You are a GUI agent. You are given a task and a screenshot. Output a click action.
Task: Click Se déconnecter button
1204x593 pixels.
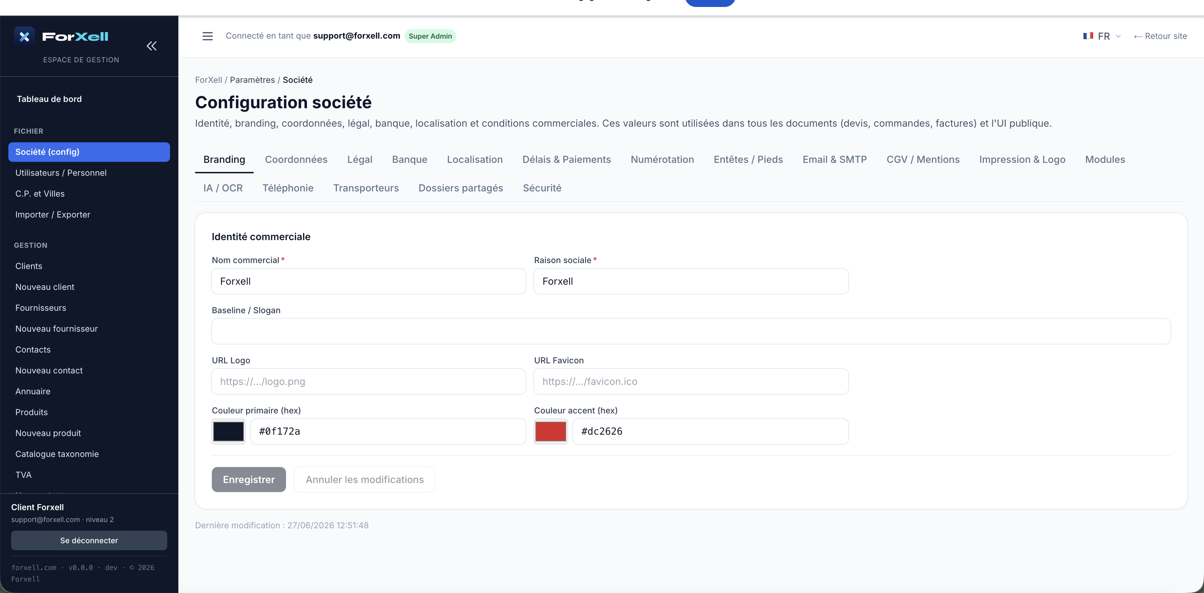[x=89, y=540]
